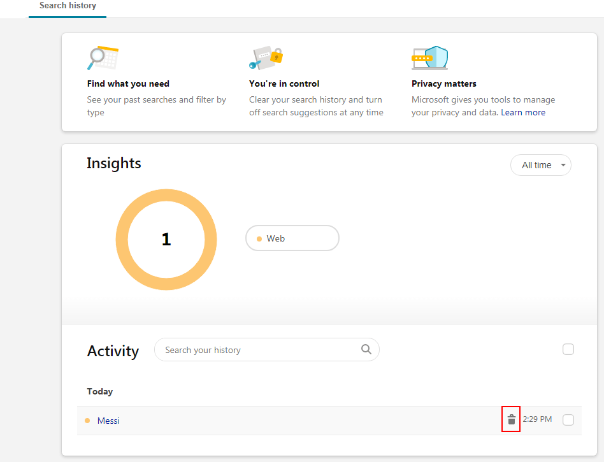
Task: Click the orange donut chart ring
Action: pyautogui.click(x=122, y=240)
